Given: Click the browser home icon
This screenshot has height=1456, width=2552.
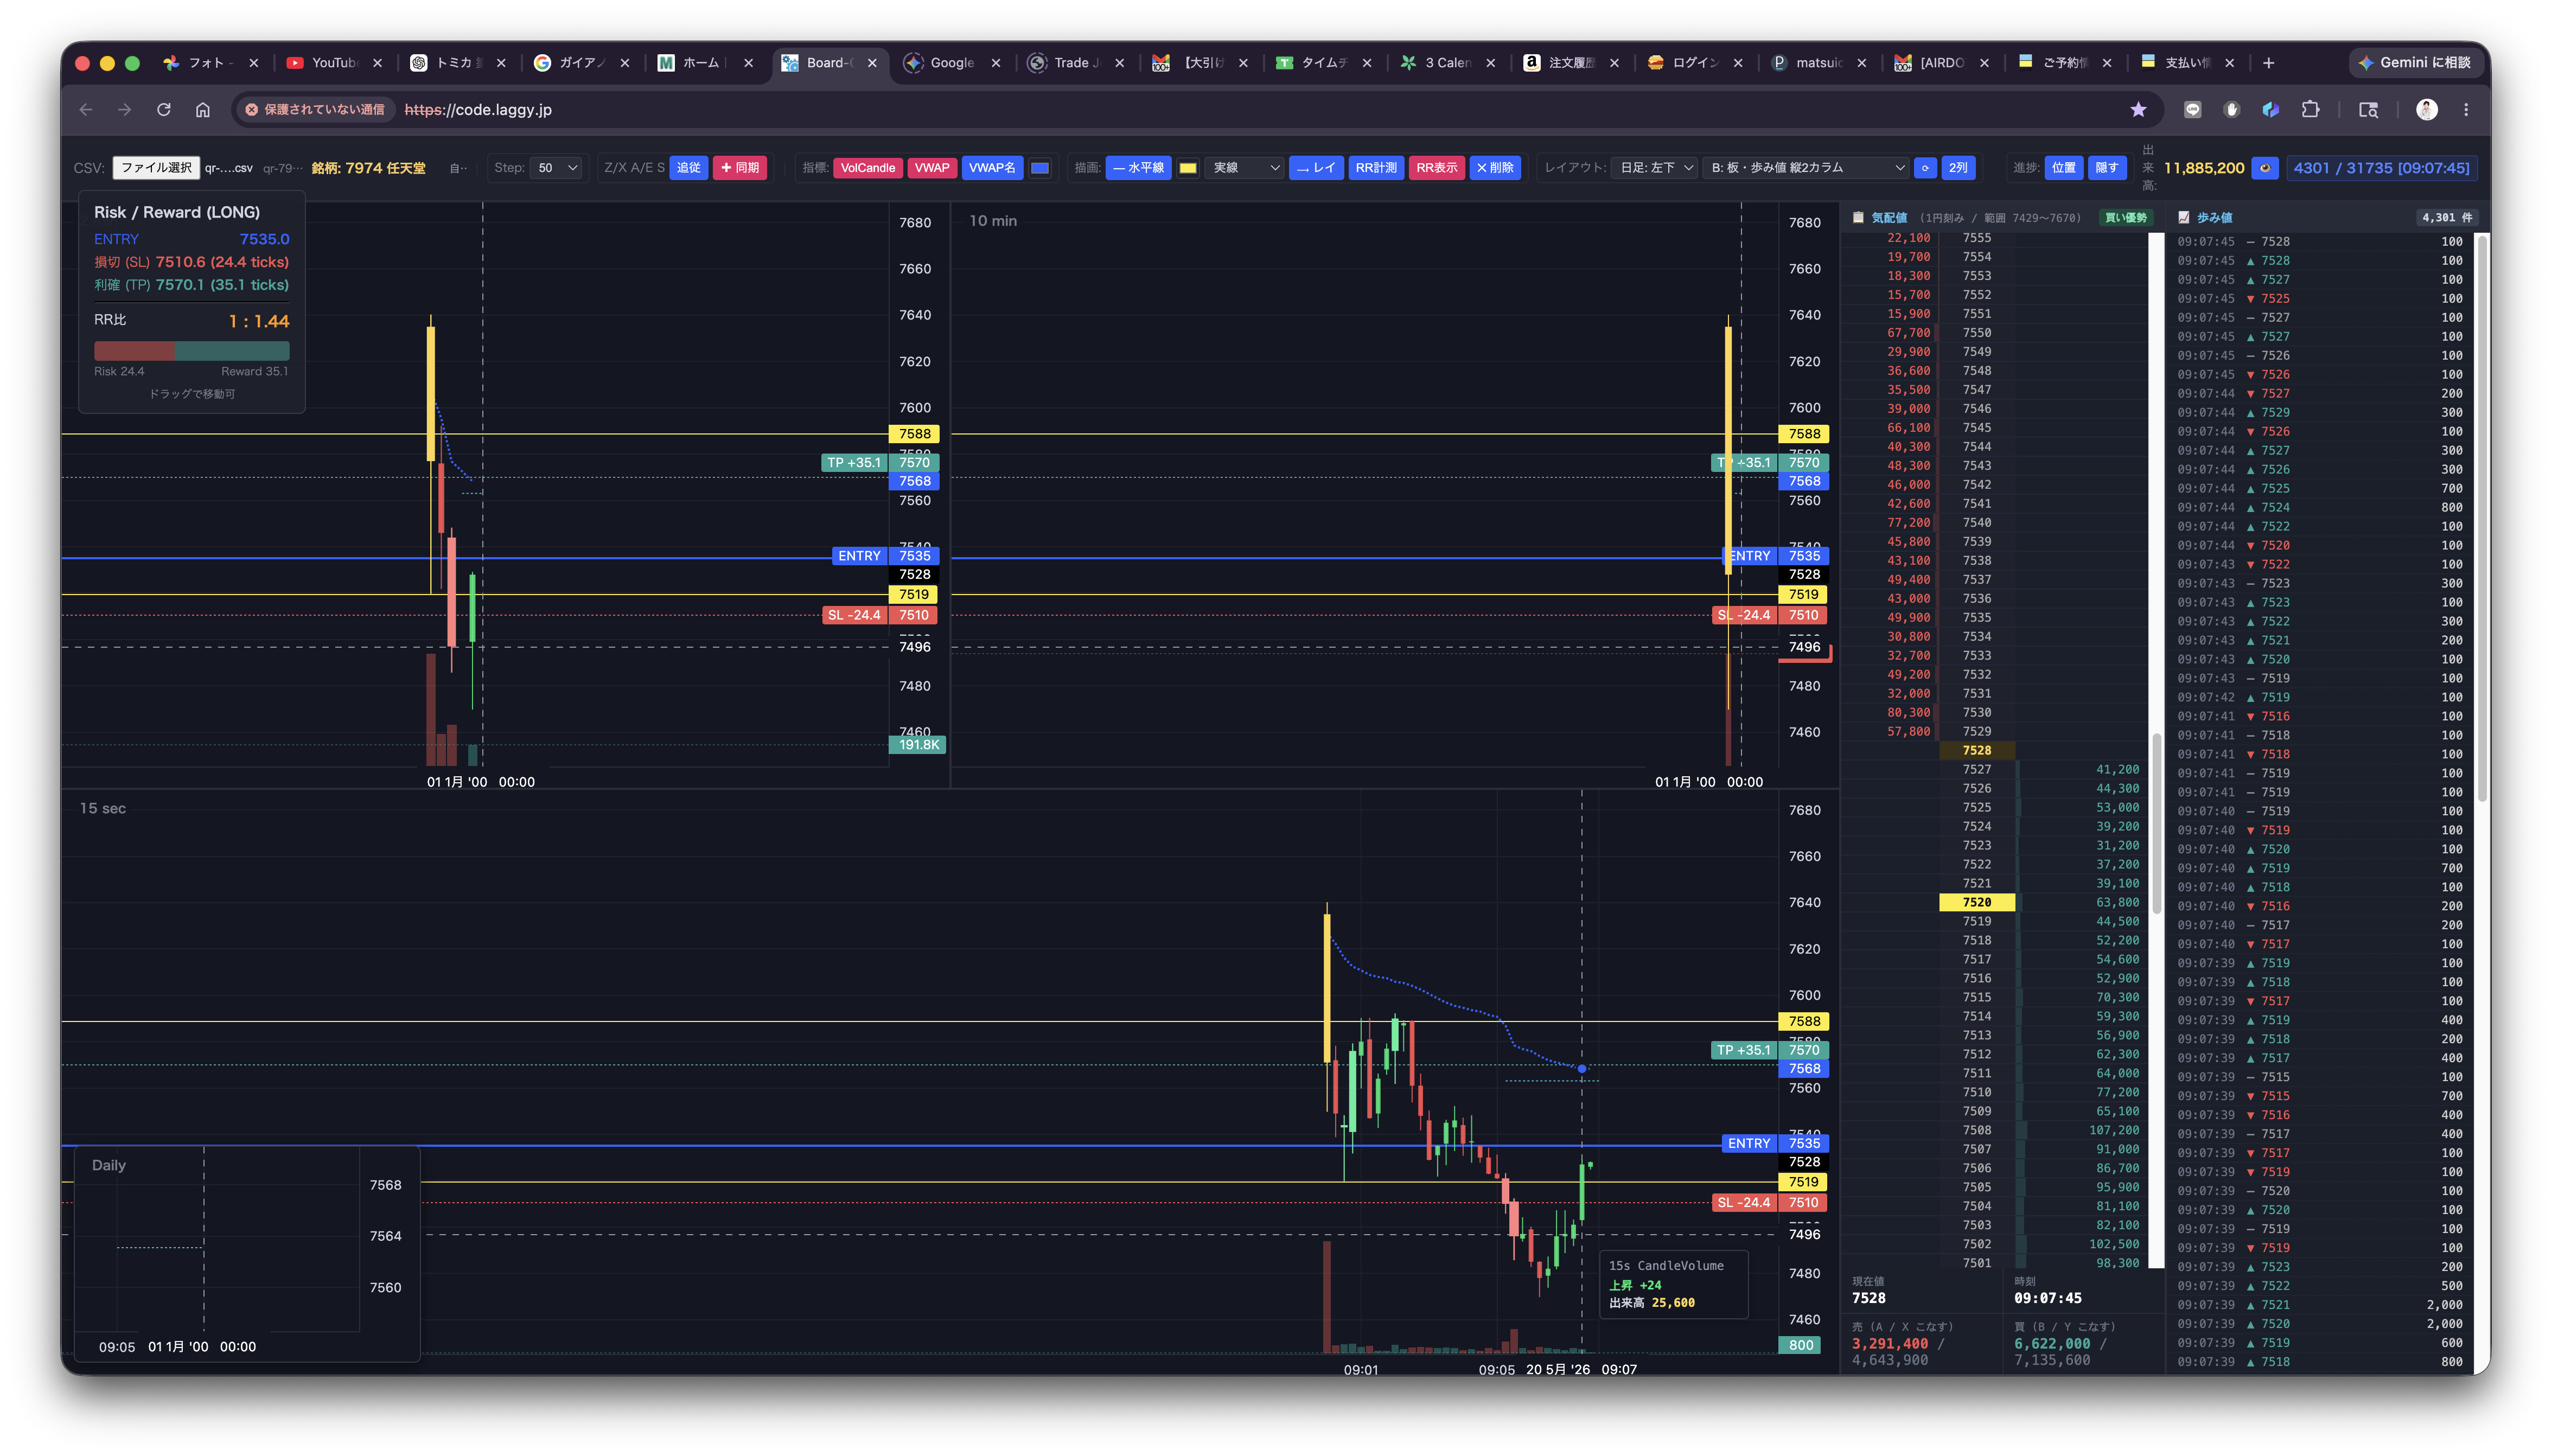Looking at the screenshot, I should (203, 110).
